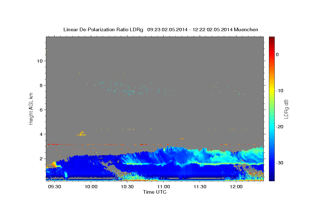This screenshot has height=217, width=326.
Task: Click the 10:00 time tick label
Action: click(91, 187)
